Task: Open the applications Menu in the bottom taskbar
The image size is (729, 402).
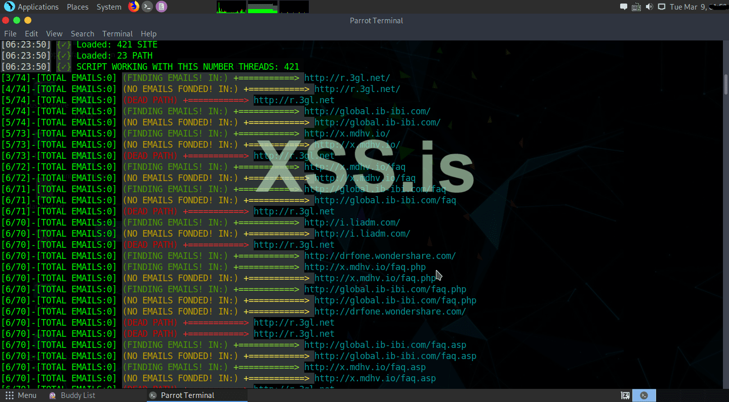Action: pos(21,395)
